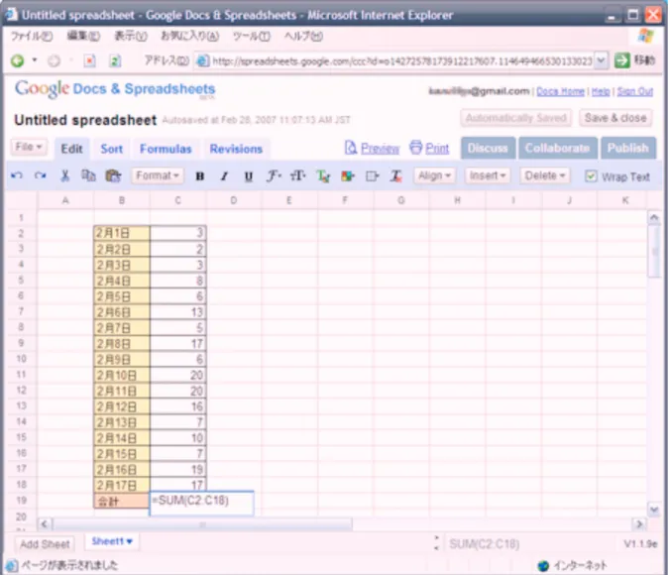Open the Discuss tab

tap(488, 148)
